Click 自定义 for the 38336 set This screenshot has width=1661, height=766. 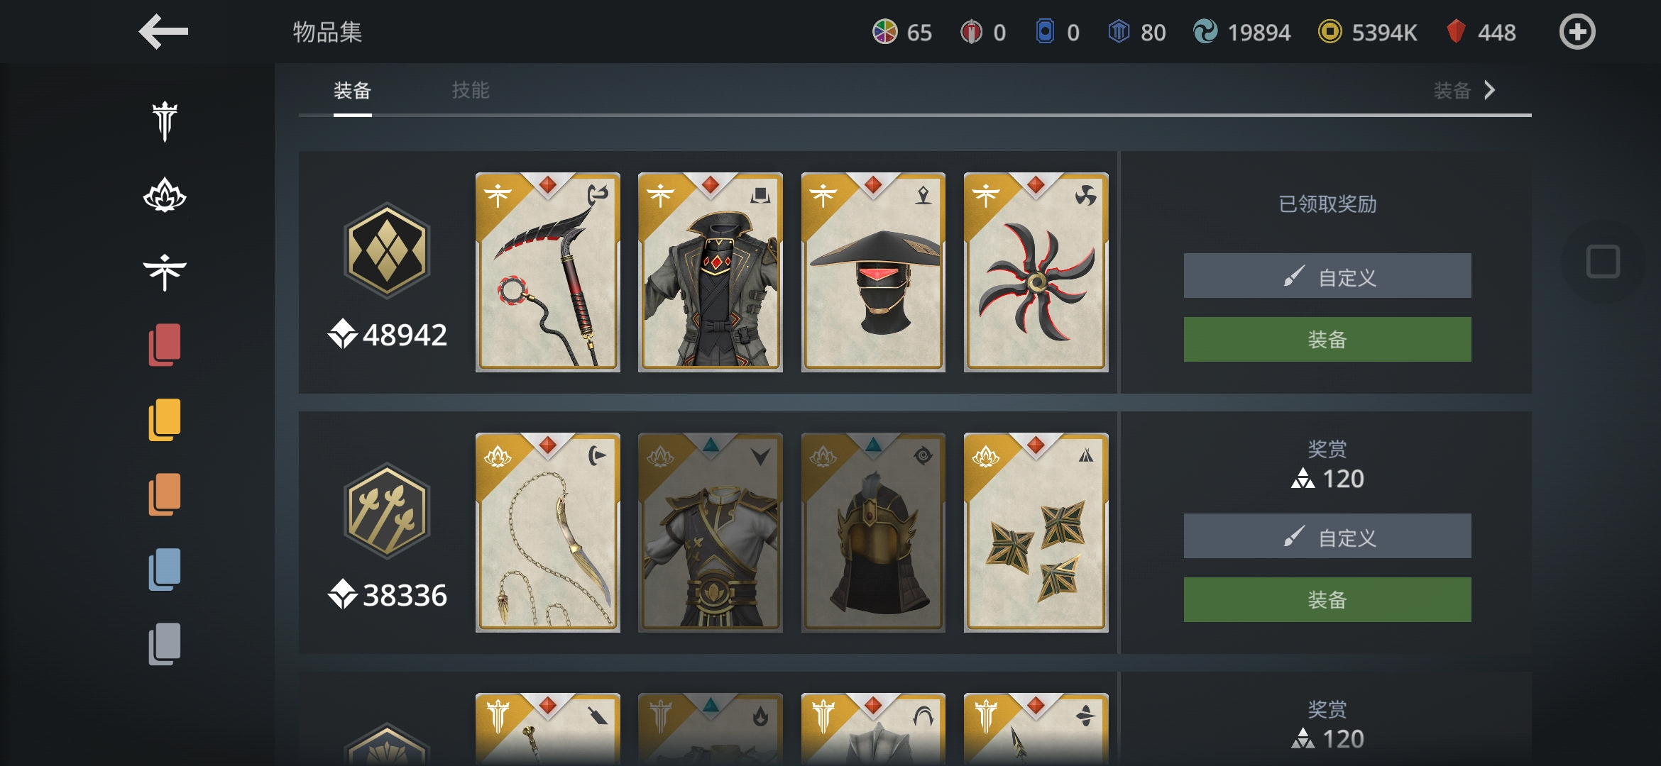(x=1327, y=536)
